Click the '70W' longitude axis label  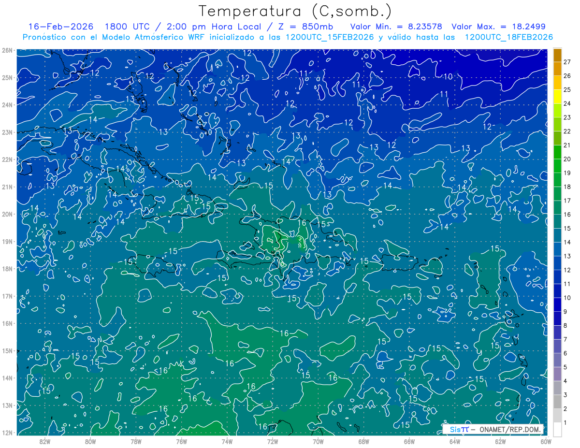[x=318, y=441]
